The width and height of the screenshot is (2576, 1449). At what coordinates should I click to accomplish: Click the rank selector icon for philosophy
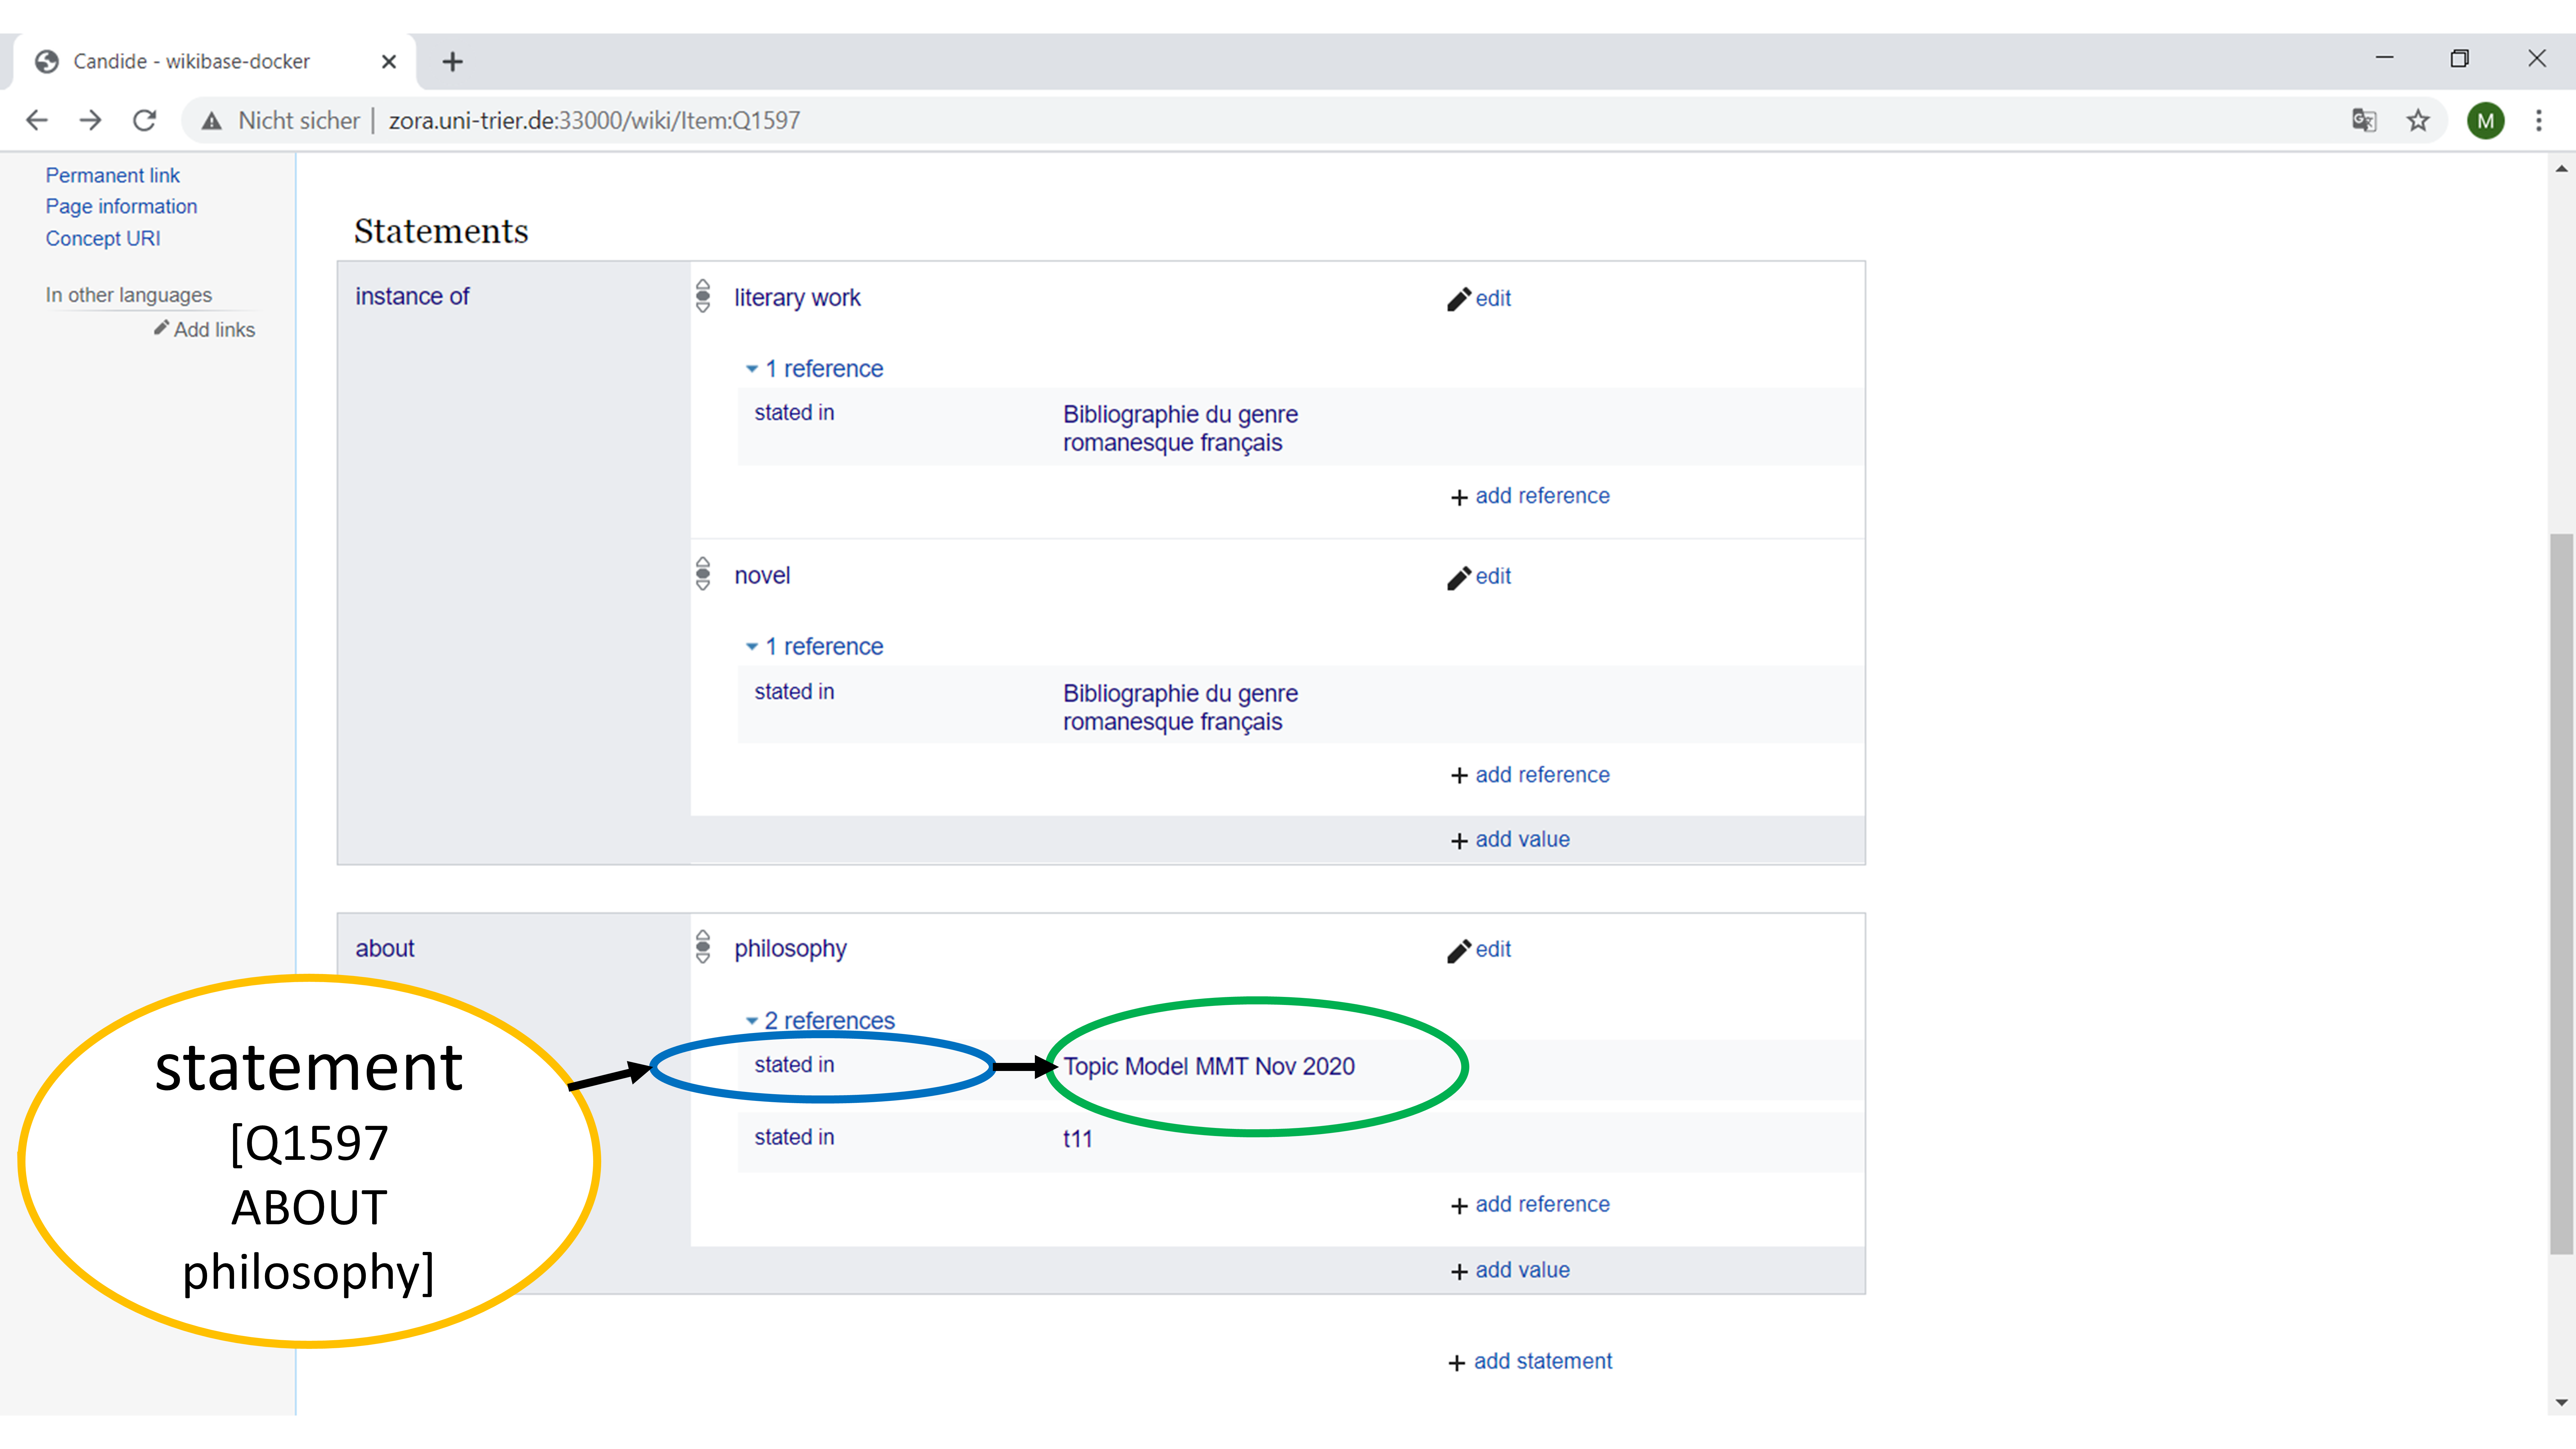(x=703, y=947)
